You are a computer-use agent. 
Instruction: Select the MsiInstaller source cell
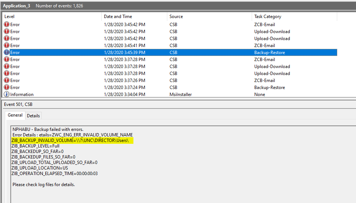tap(181, 95)
